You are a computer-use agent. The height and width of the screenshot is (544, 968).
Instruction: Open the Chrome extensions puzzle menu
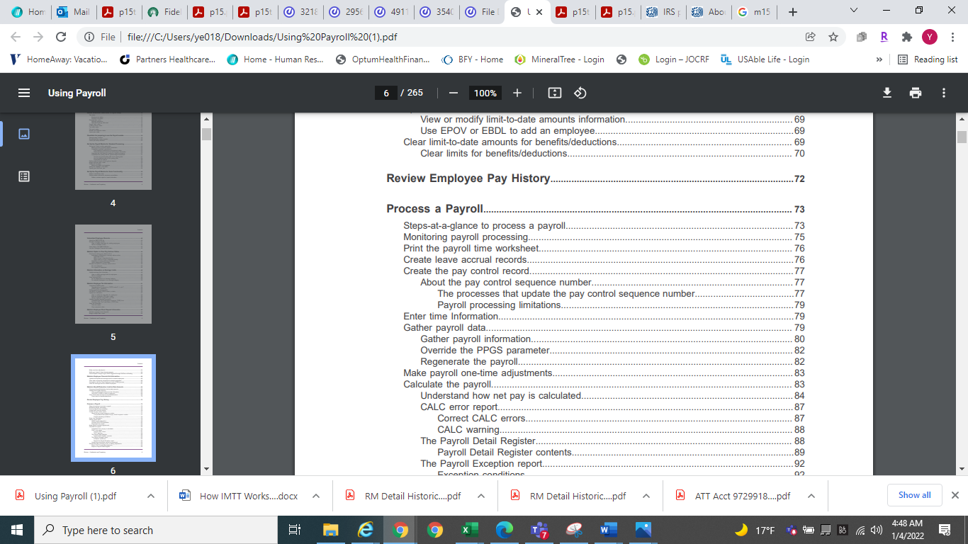click(x=906, y=37)
